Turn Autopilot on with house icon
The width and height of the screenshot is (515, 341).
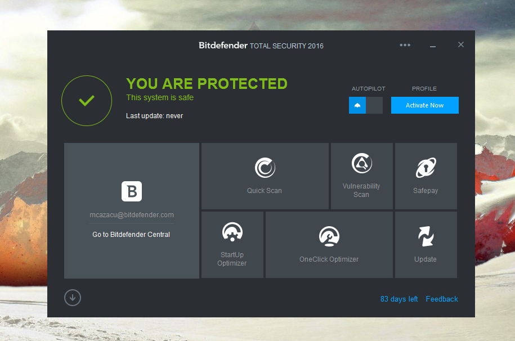(x=357, y=105)
